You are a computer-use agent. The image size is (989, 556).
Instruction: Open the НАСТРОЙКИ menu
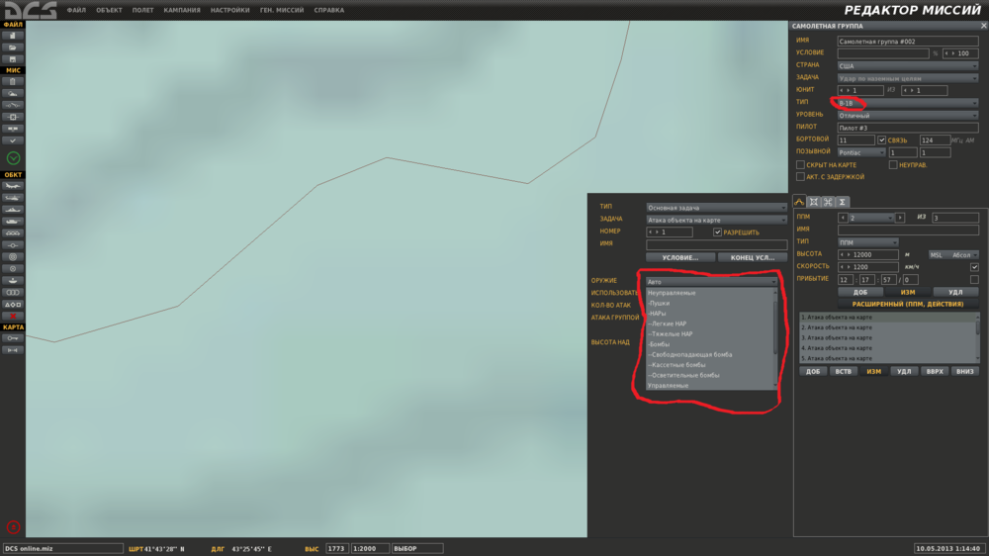(x=230, y=10)
